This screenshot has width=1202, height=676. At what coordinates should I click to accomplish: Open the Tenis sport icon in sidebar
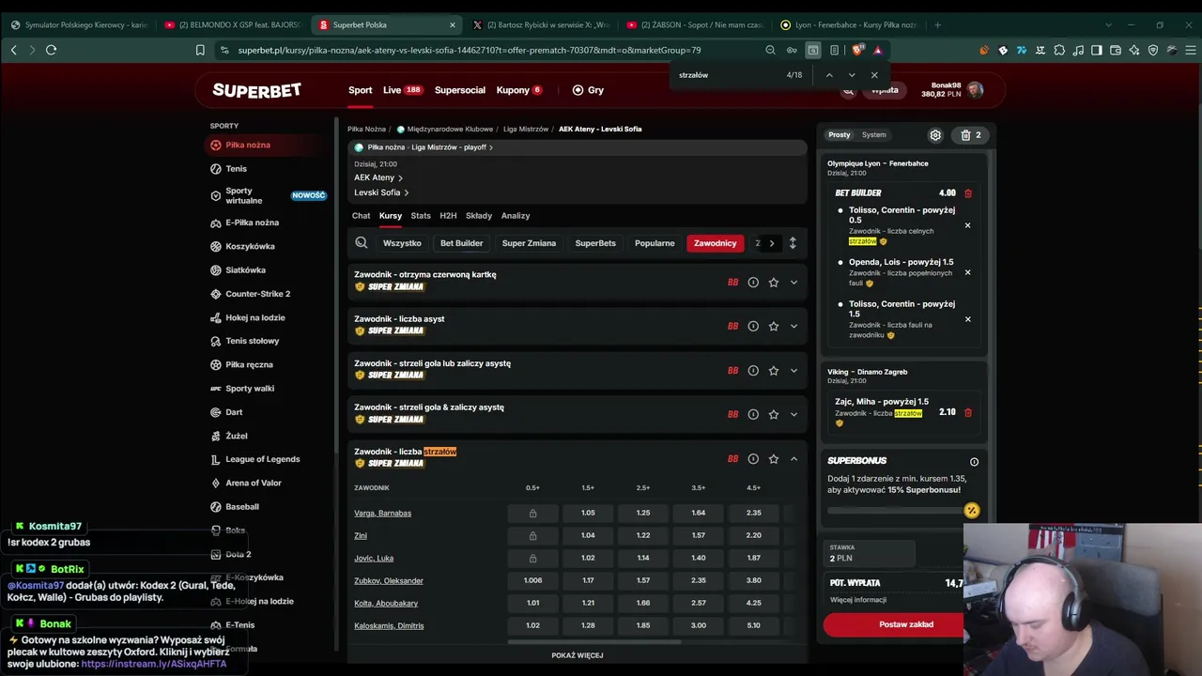pos(216,169)
